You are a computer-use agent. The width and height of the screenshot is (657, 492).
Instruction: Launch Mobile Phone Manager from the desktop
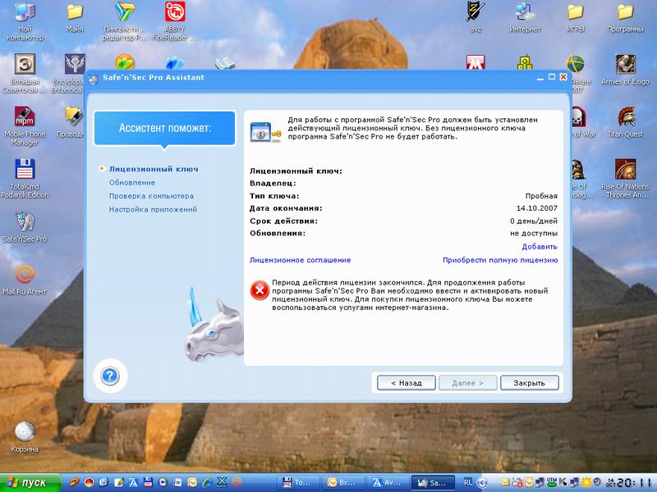(x=25, y=126)
